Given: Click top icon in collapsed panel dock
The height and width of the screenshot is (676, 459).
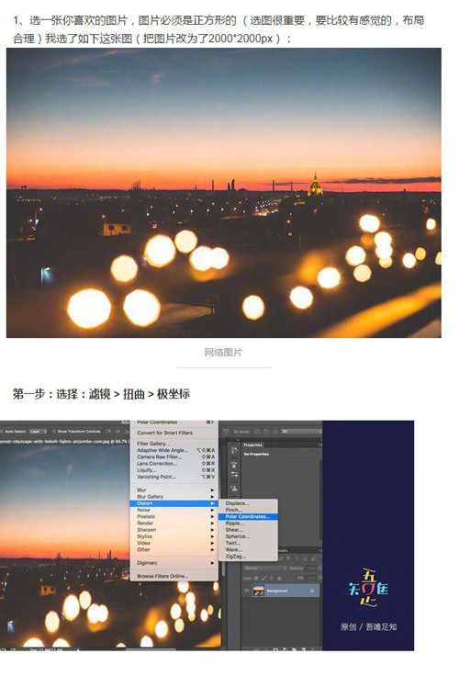Looking at the screenshot, I should point(234,450).
